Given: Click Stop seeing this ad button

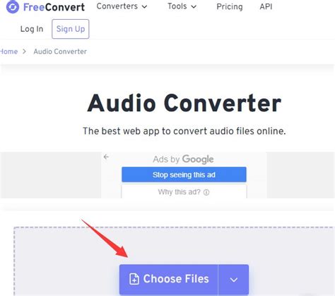Looking at the screenshot, I should [x=184, y=175].
